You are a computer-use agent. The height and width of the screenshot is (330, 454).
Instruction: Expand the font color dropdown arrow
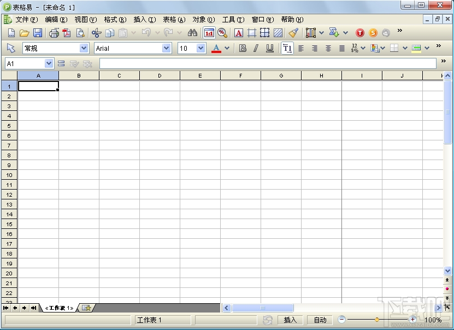click(227, 48)
